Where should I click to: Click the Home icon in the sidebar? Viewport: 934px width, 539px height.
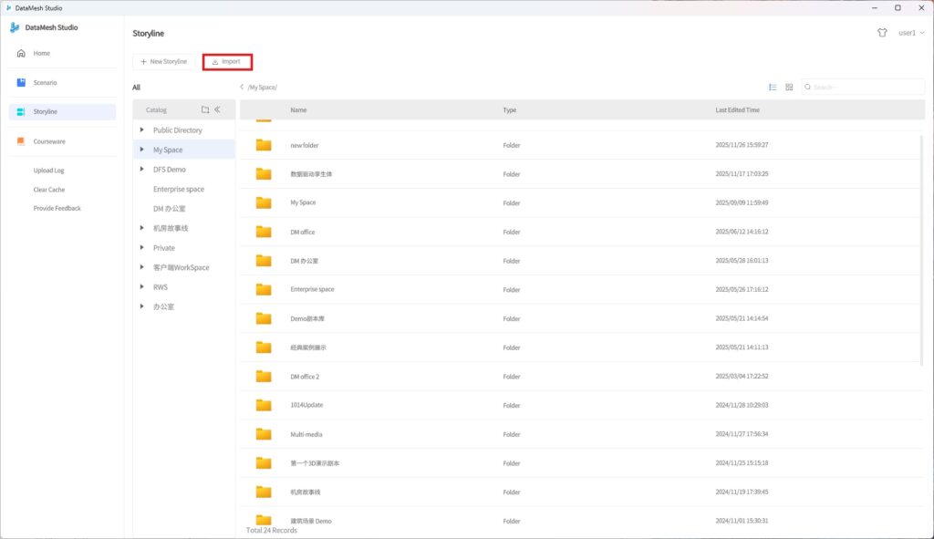pos(21,53)
